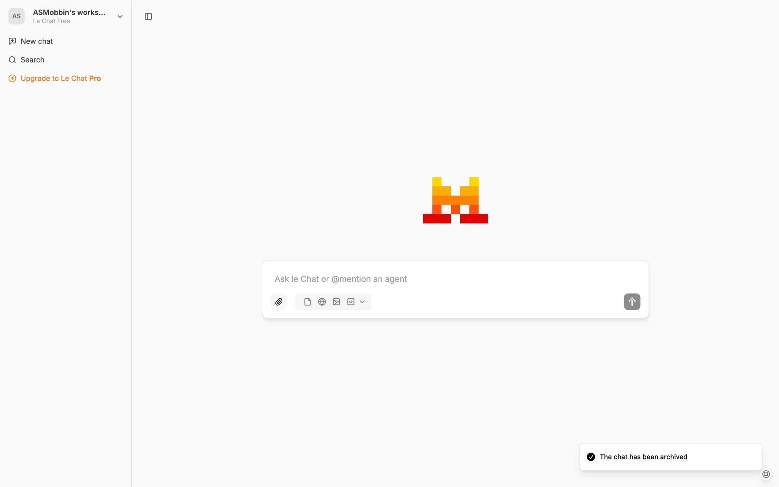The image size is (779, 487).
Task: Dismiss the chat has been archived notification
Action: [x=671, y=457]
